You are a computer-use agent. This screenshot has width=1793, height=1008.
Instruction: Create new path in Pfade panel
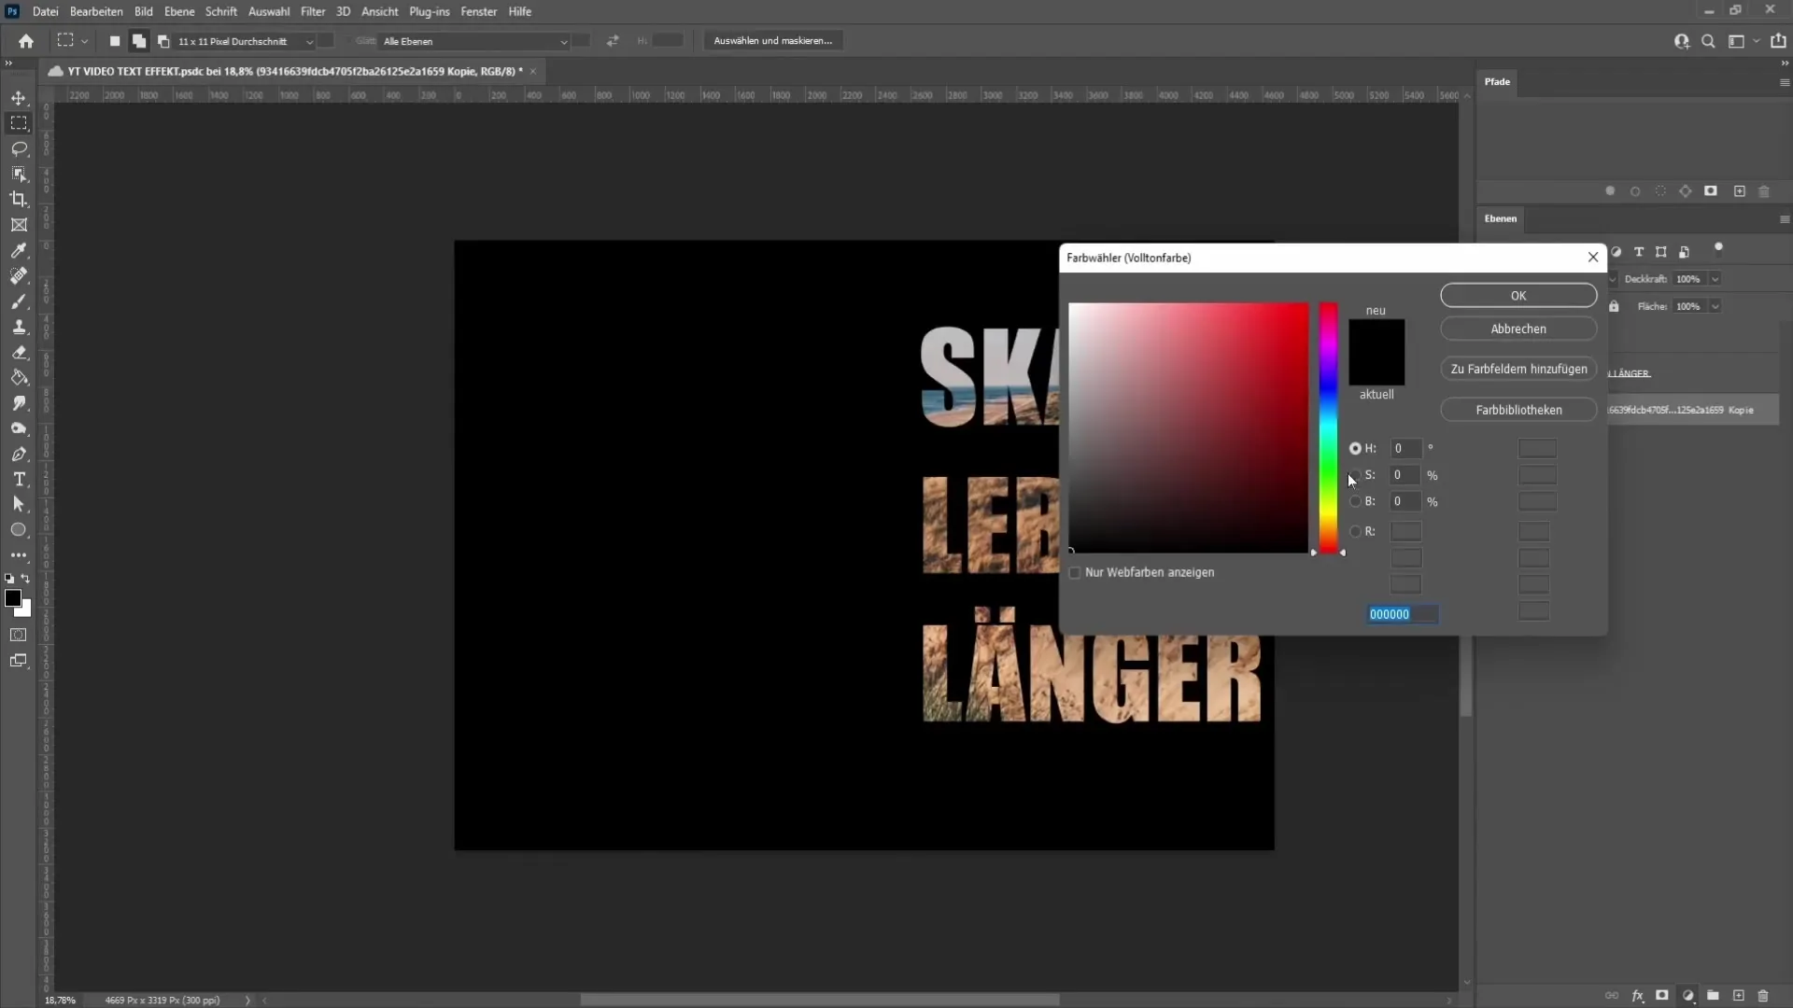pos(1739,191)
